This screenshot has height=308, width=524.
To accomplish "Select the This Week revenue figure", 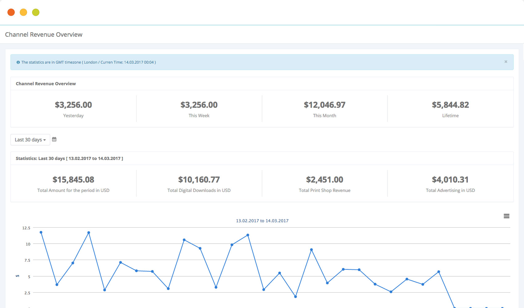I will 199,105.
